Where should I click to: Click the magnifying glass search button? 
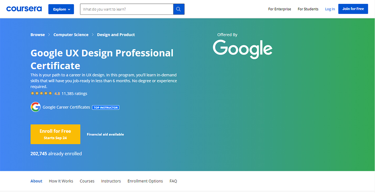179,9
